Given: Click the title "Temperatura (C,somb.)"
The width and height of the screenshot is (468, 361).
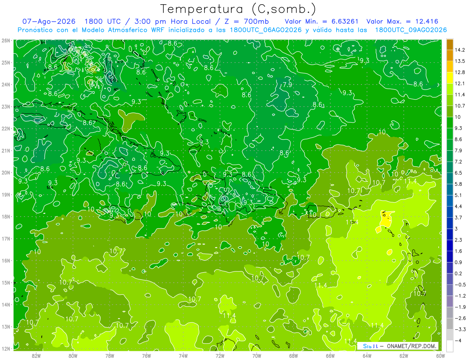Looking at the screenshot, I should tap(238, 9).
